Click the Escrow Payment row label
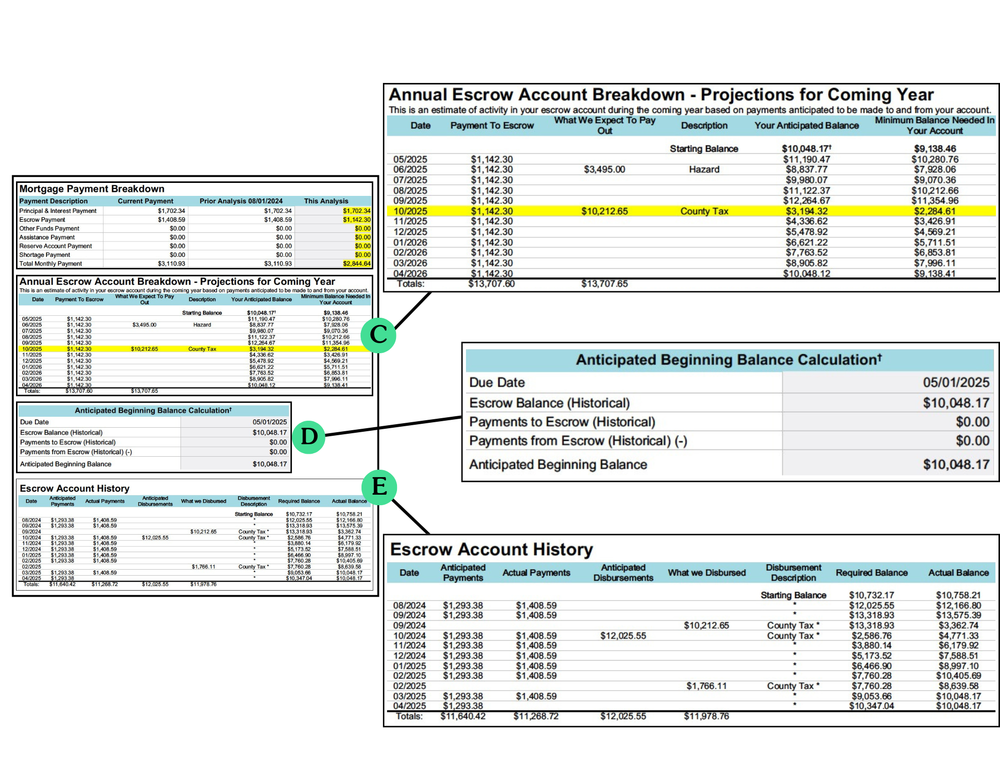The width and height of the screenshot is (1000, 772). [42, 220]
